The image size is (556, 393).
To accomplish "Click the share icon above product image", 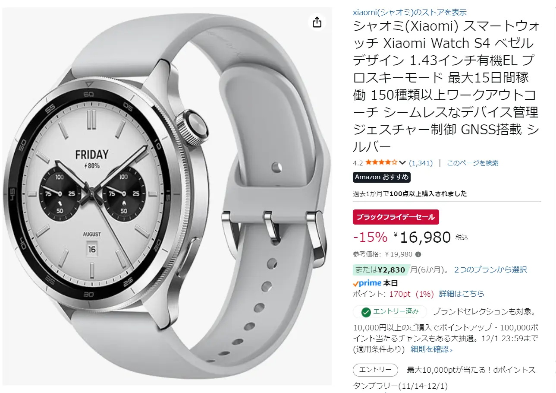I will coord(317,22).
